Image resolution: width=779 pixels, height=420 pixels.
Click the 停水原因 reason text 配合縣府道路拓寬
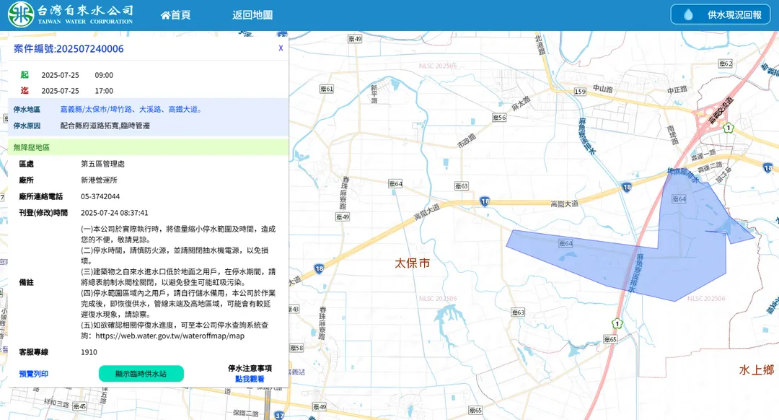coord(105,126)
